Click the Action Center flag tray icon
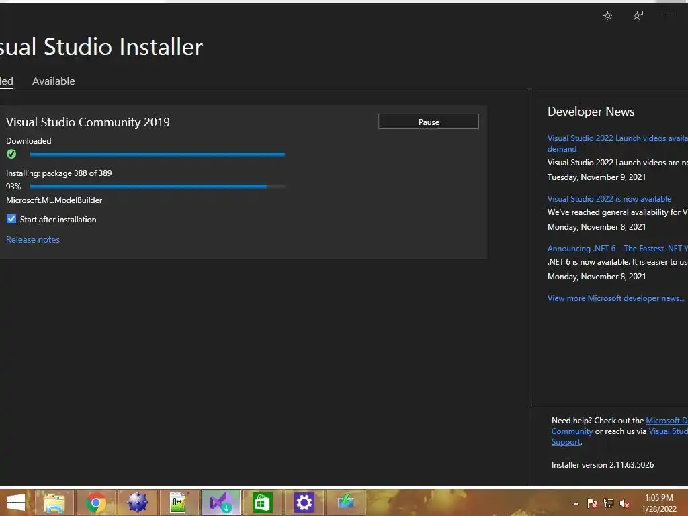The height and width of the screenshot is (516, 688). click(593, 503)
